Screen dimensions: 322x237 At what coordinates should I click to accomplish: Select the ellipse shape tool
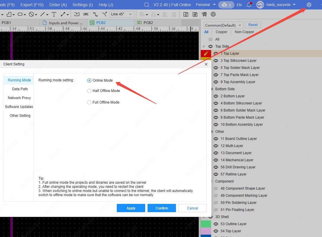[20, 14]
